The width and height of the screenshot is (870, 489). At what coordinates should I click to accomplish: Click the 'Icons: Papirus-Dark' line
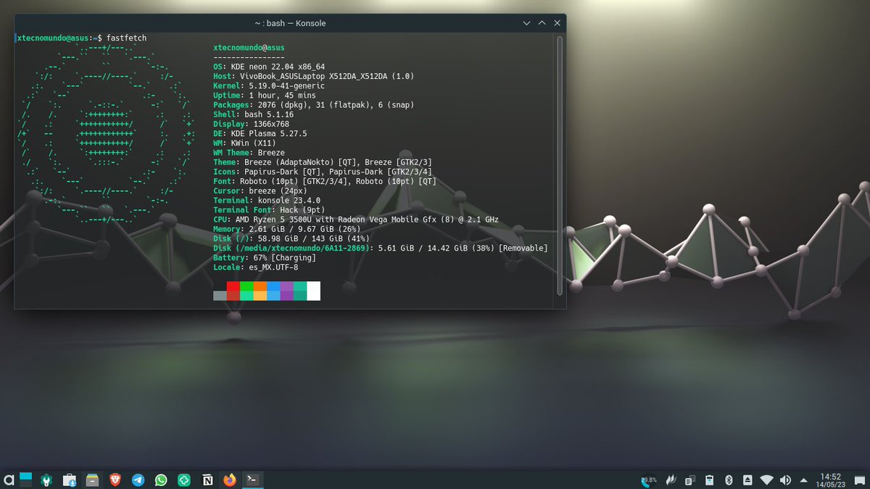(x=323, y=172)
